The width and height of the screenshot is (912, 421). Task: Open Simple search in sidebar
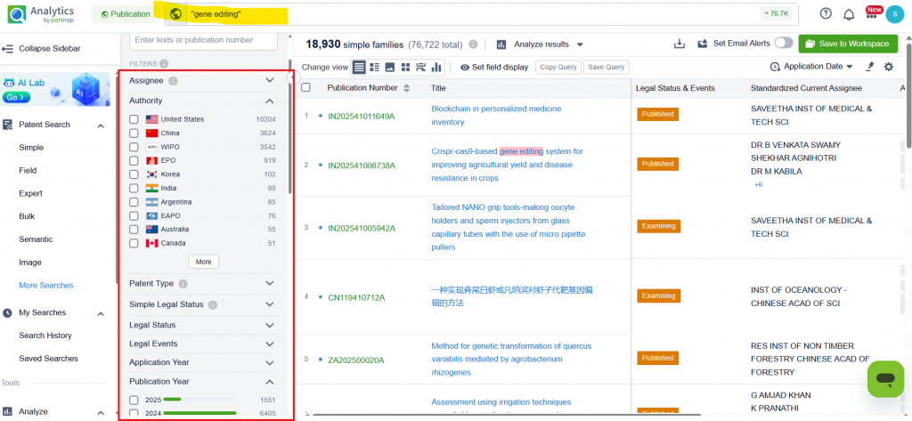(x=31, y=148)
